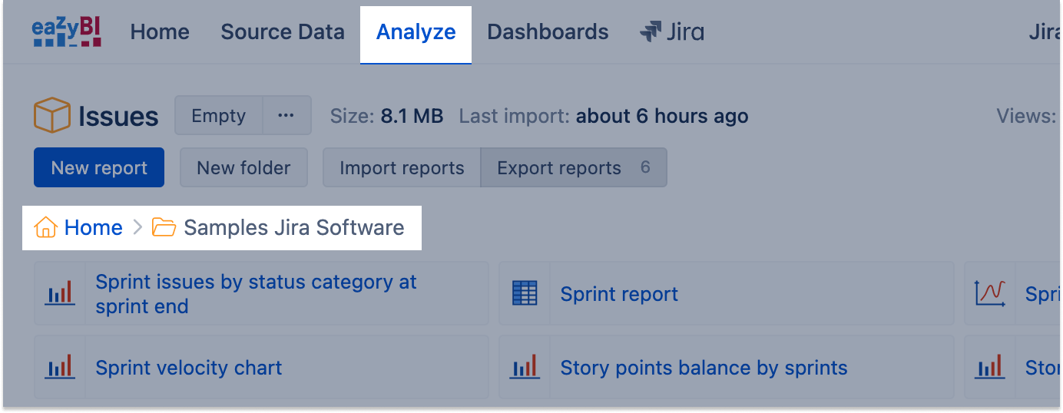Click the Import reports button
This screenshot has width=1063, height=413.
click(x=402, y=168)
